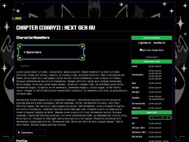Image resolution: width=189 pixels, height=142 pixels.
Task: Click the italic '" Quote here "' in the infobox
Action: [152, 57]
